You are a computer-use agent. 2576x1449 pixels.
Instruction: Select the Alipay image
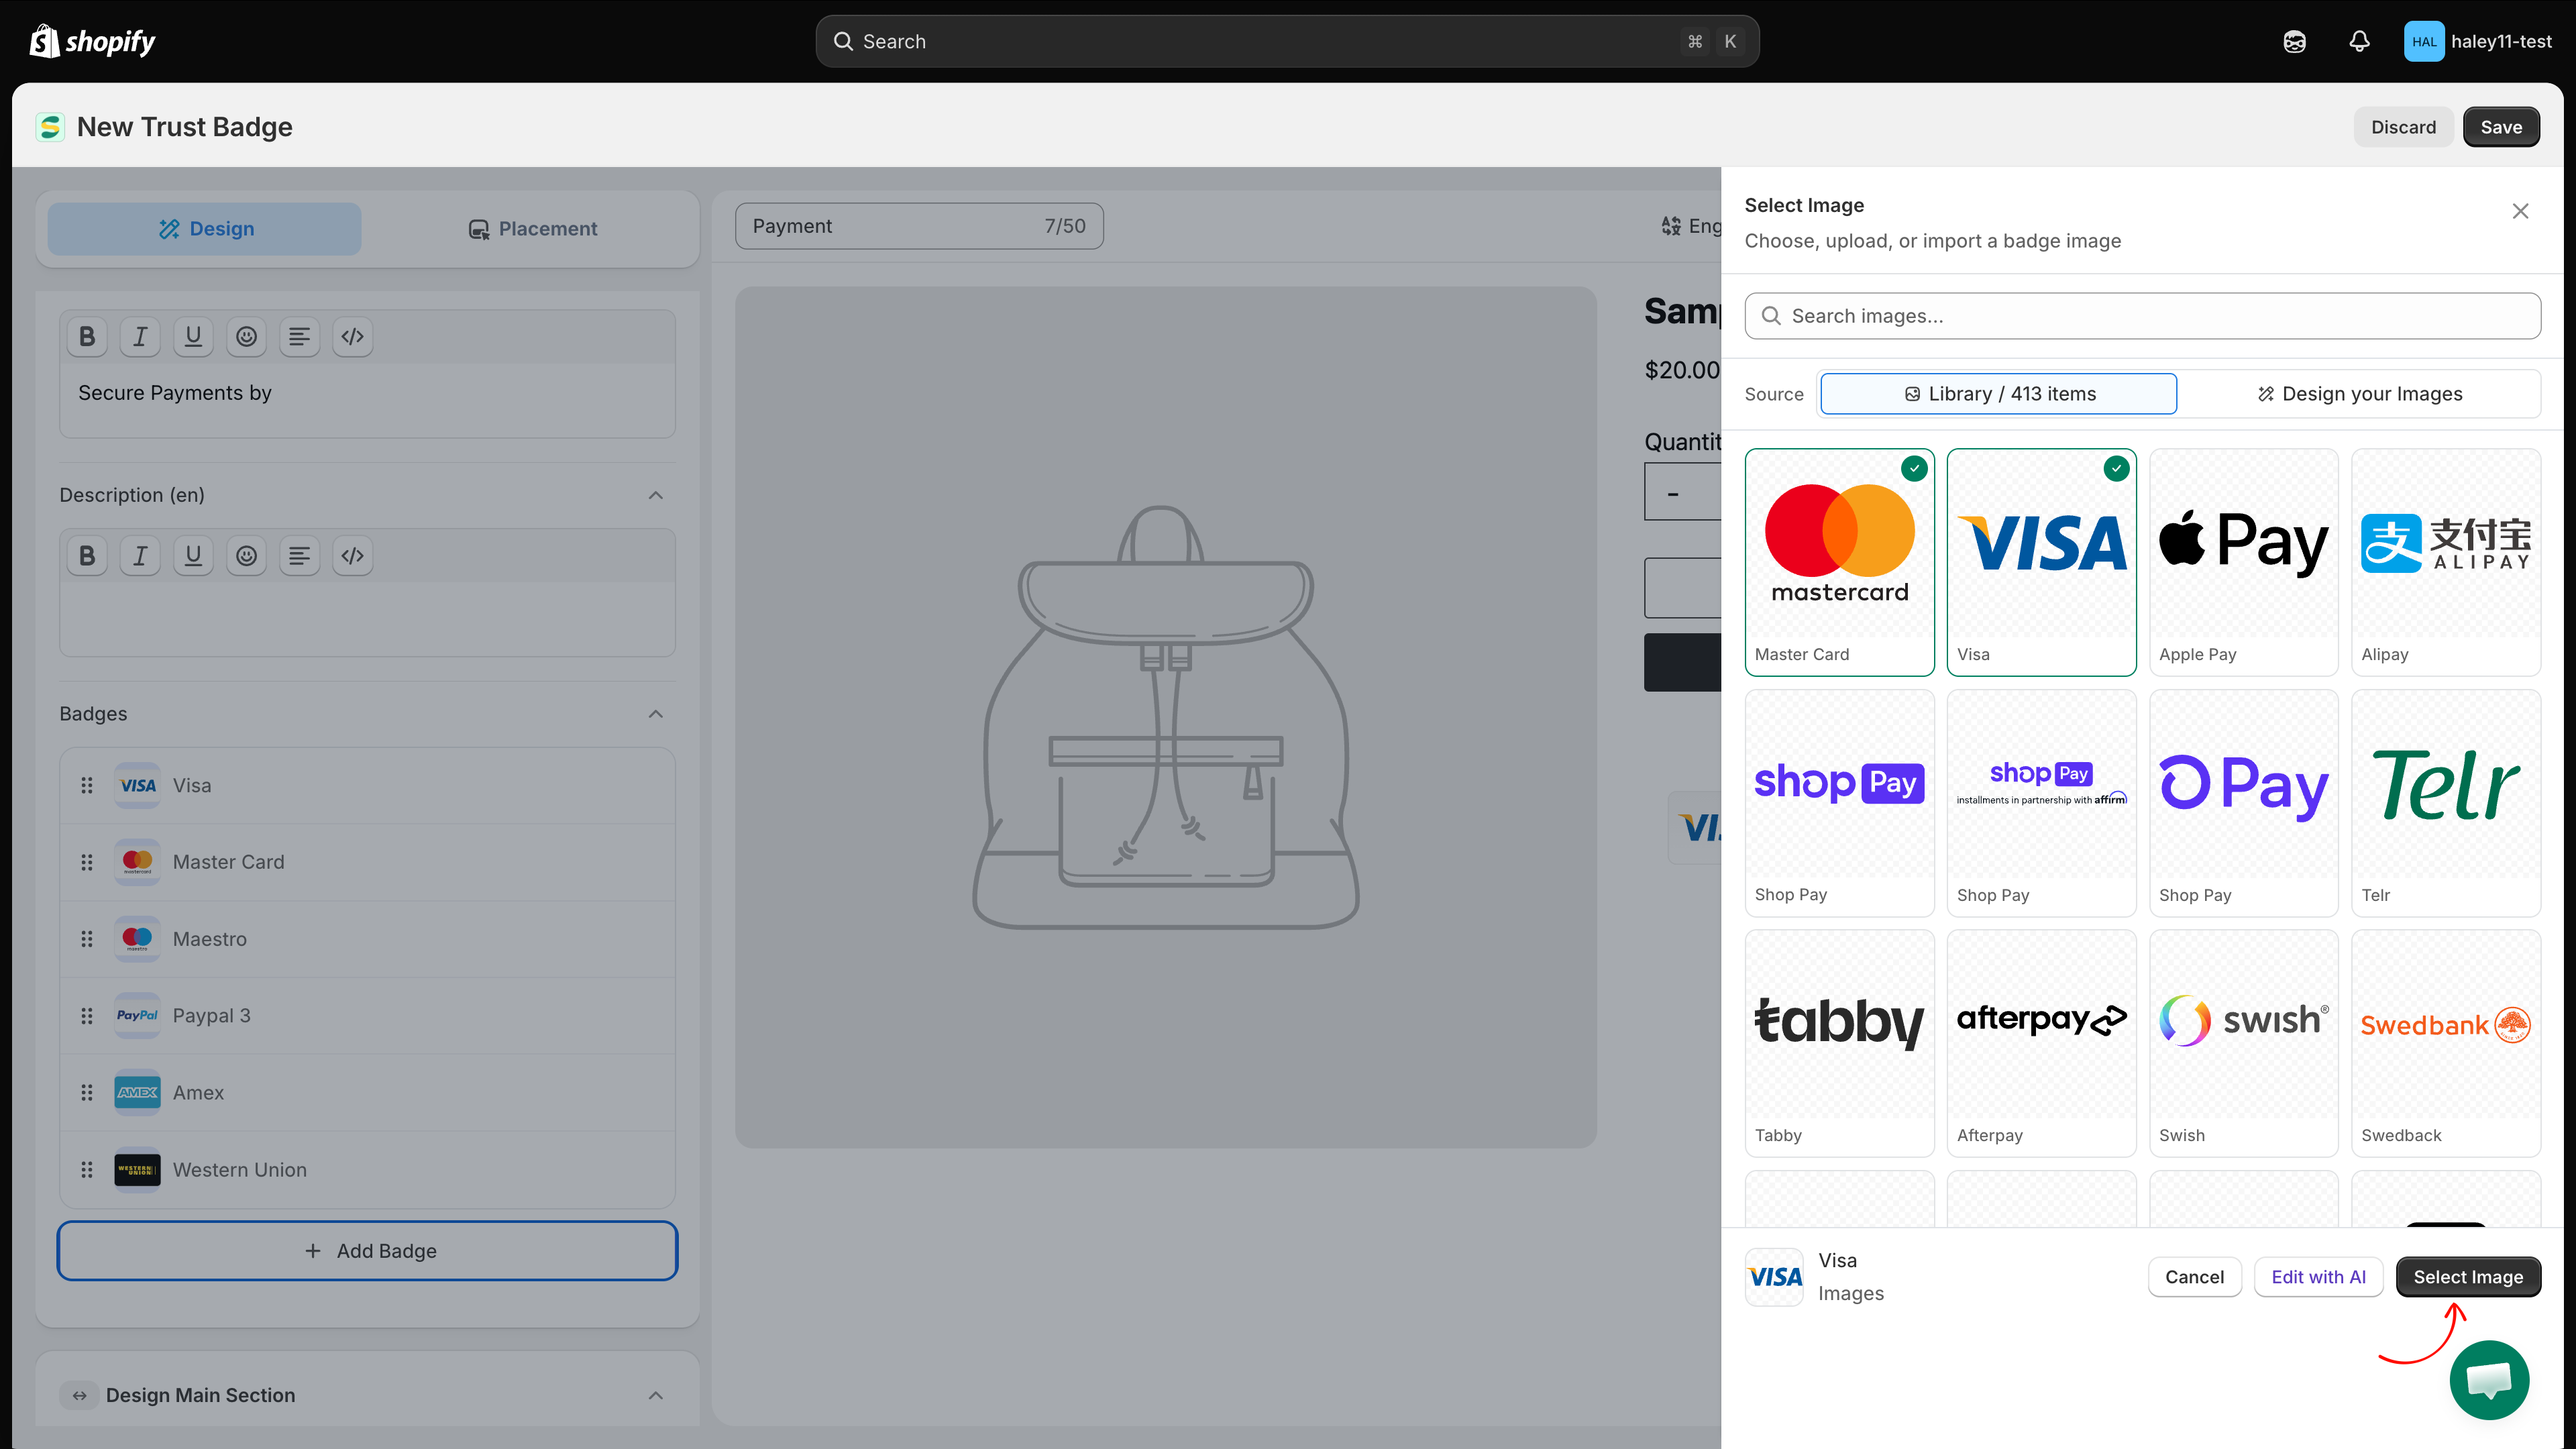click(2445, 563)
